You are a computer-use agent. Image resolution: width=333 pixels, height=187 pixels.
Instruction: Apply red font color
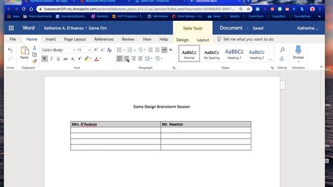click(x=96, y=59)
